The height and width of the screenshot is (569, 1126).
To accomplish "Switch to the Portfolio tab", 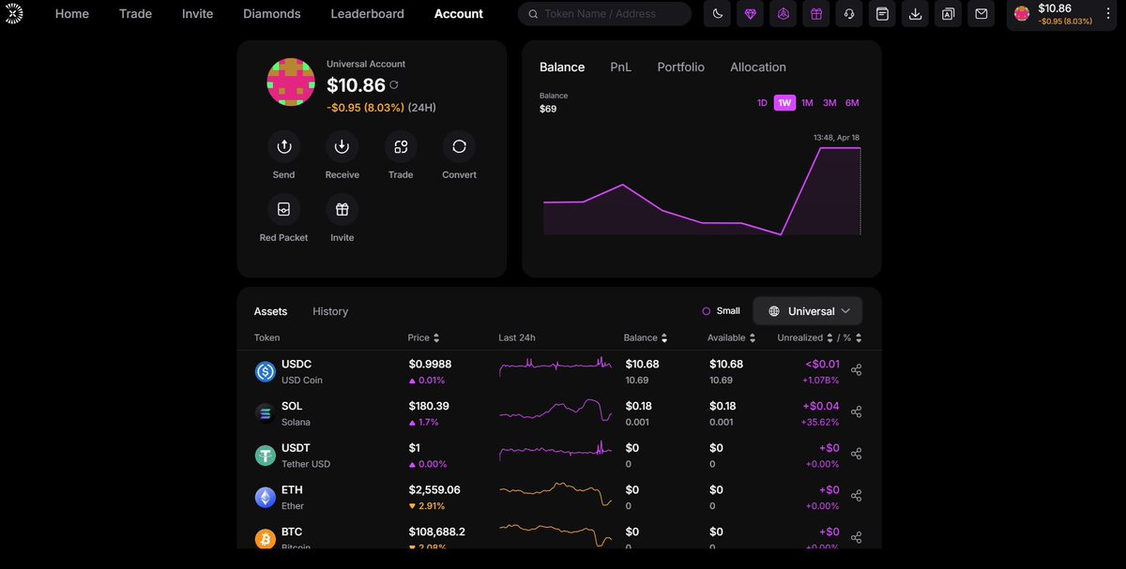I will point(680,67).
